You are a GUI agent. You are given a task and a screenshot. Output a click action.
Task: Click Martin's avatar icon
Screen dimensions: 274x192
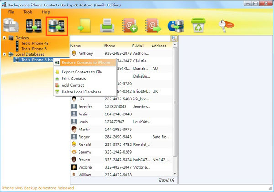74,130
